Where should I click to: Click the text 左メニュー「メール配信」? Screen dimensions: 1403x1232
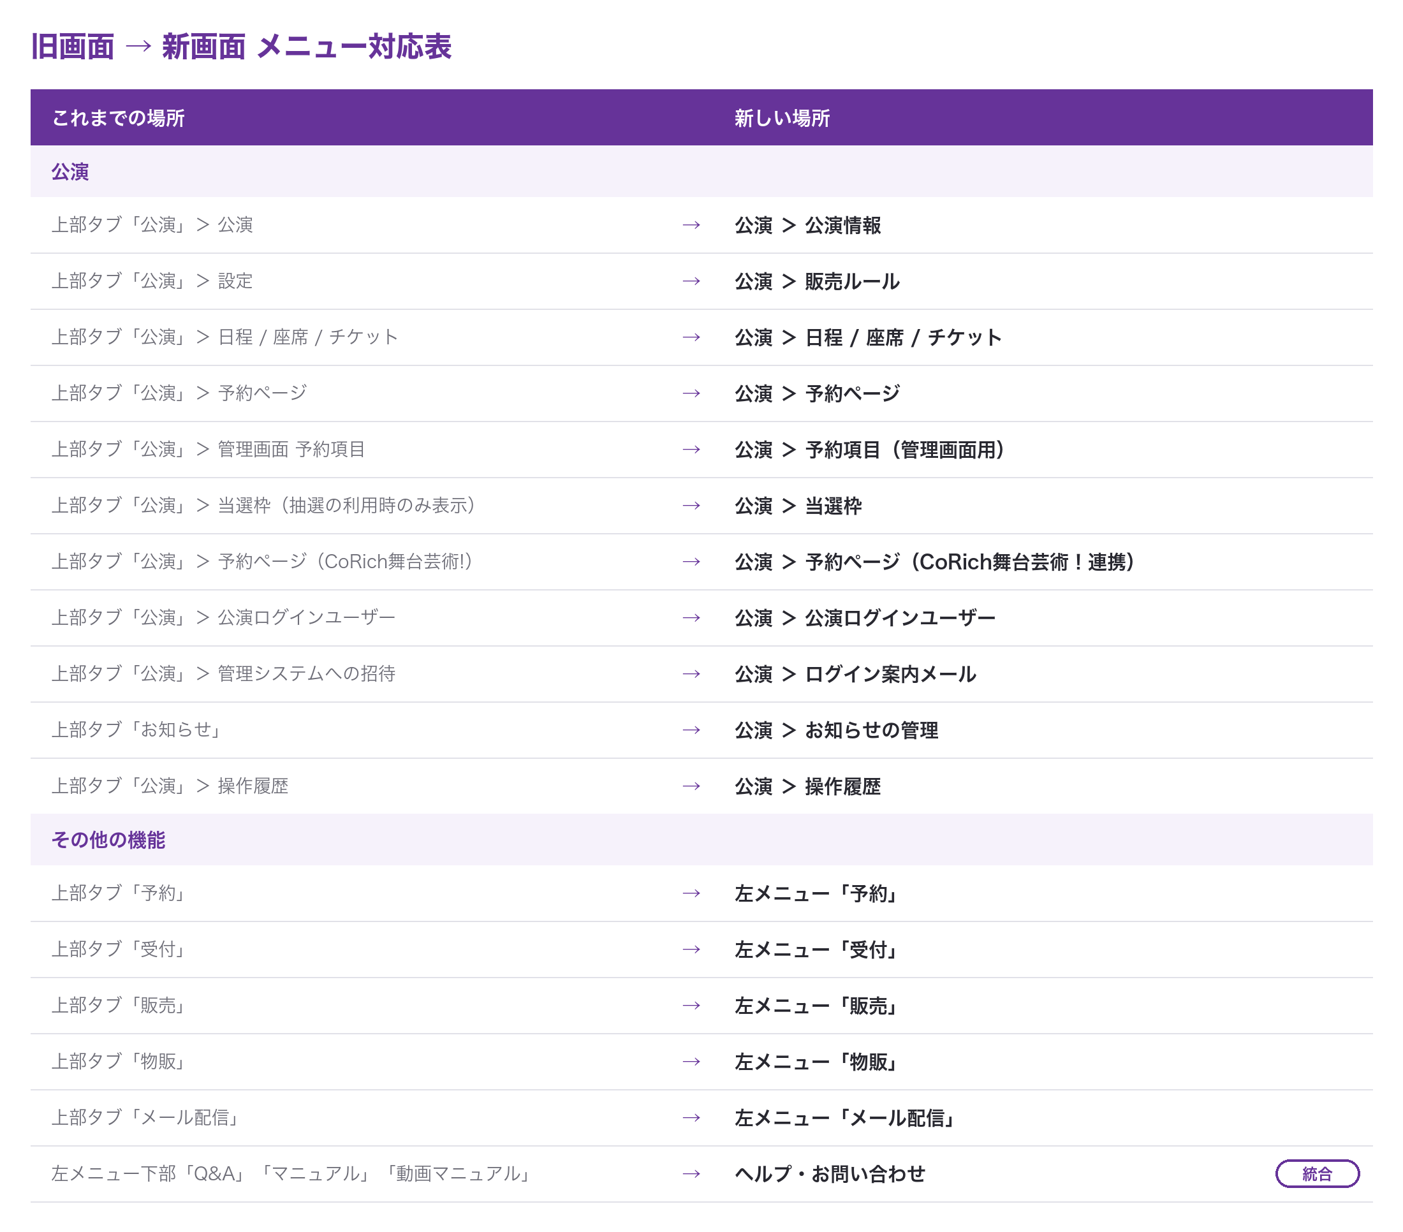tap(846, 1118)
